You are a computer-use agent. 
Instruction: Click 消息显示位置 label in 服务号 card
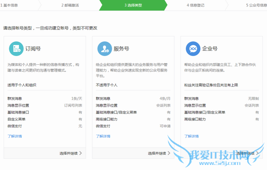(x=107, y=105)
